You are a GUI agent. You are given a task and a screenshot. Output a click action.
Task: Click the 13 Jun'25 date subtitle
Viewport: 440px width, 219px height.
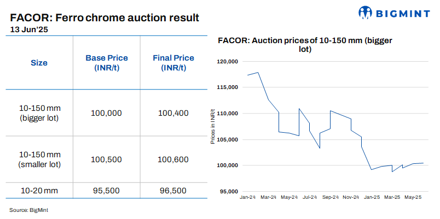(30, 31)
